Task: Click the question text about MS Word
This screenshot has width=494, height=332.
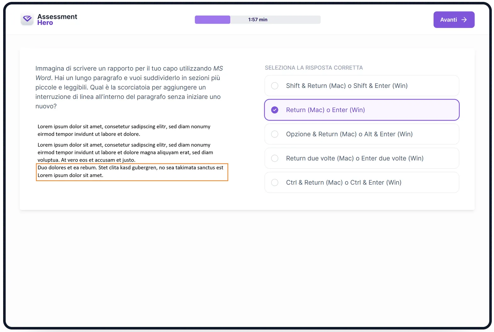Action: pos(129,87)
